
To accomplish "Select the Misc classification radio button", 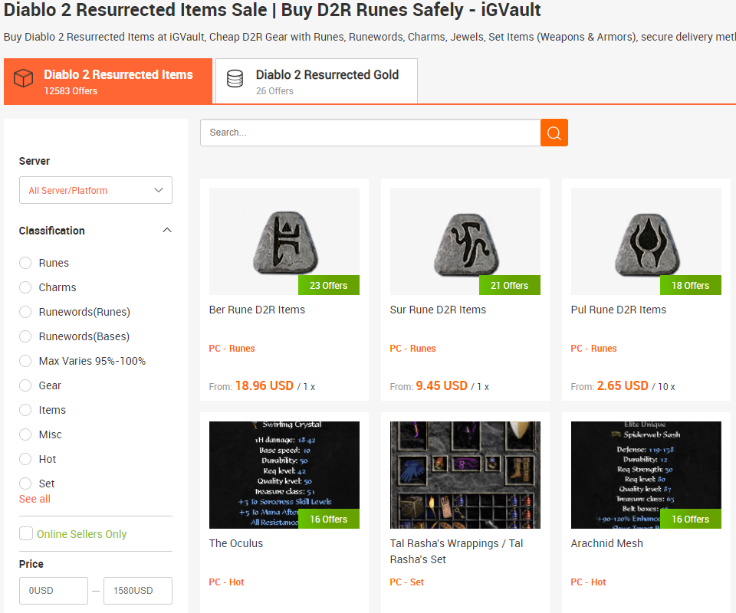I will coord(25,434).
